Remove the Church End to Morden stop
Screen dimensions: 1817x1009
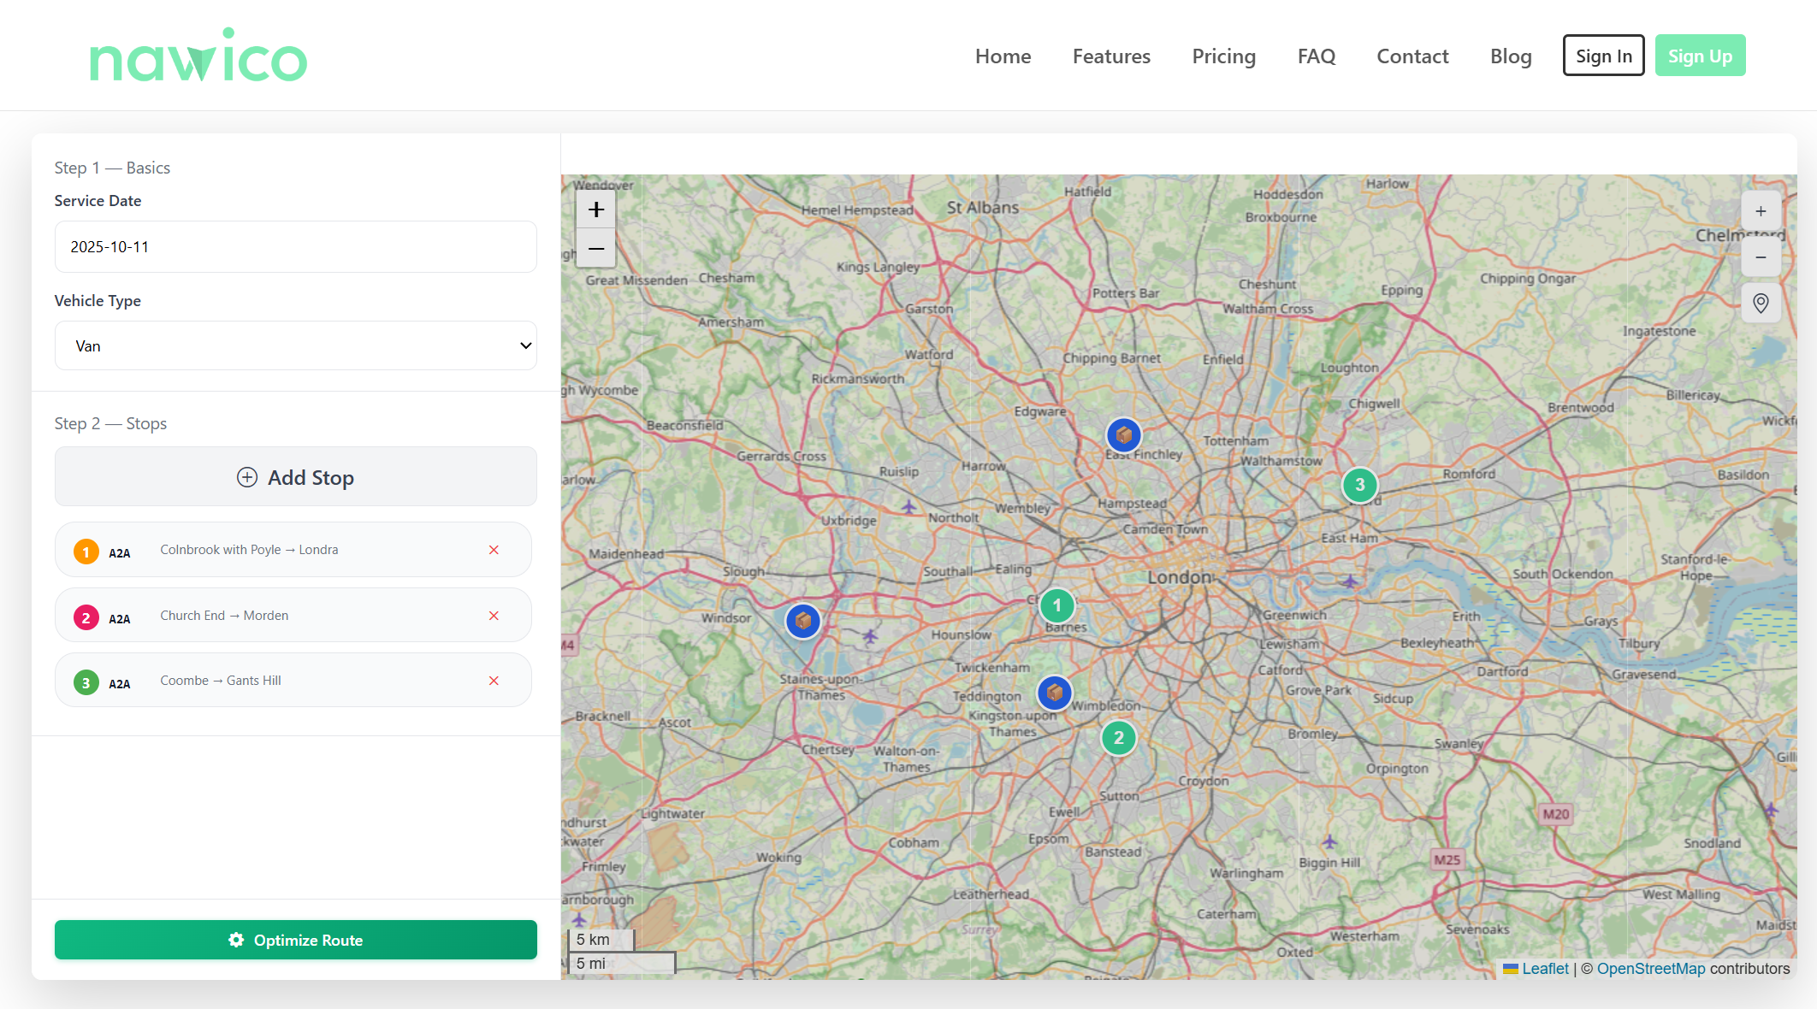pos(494,616)
